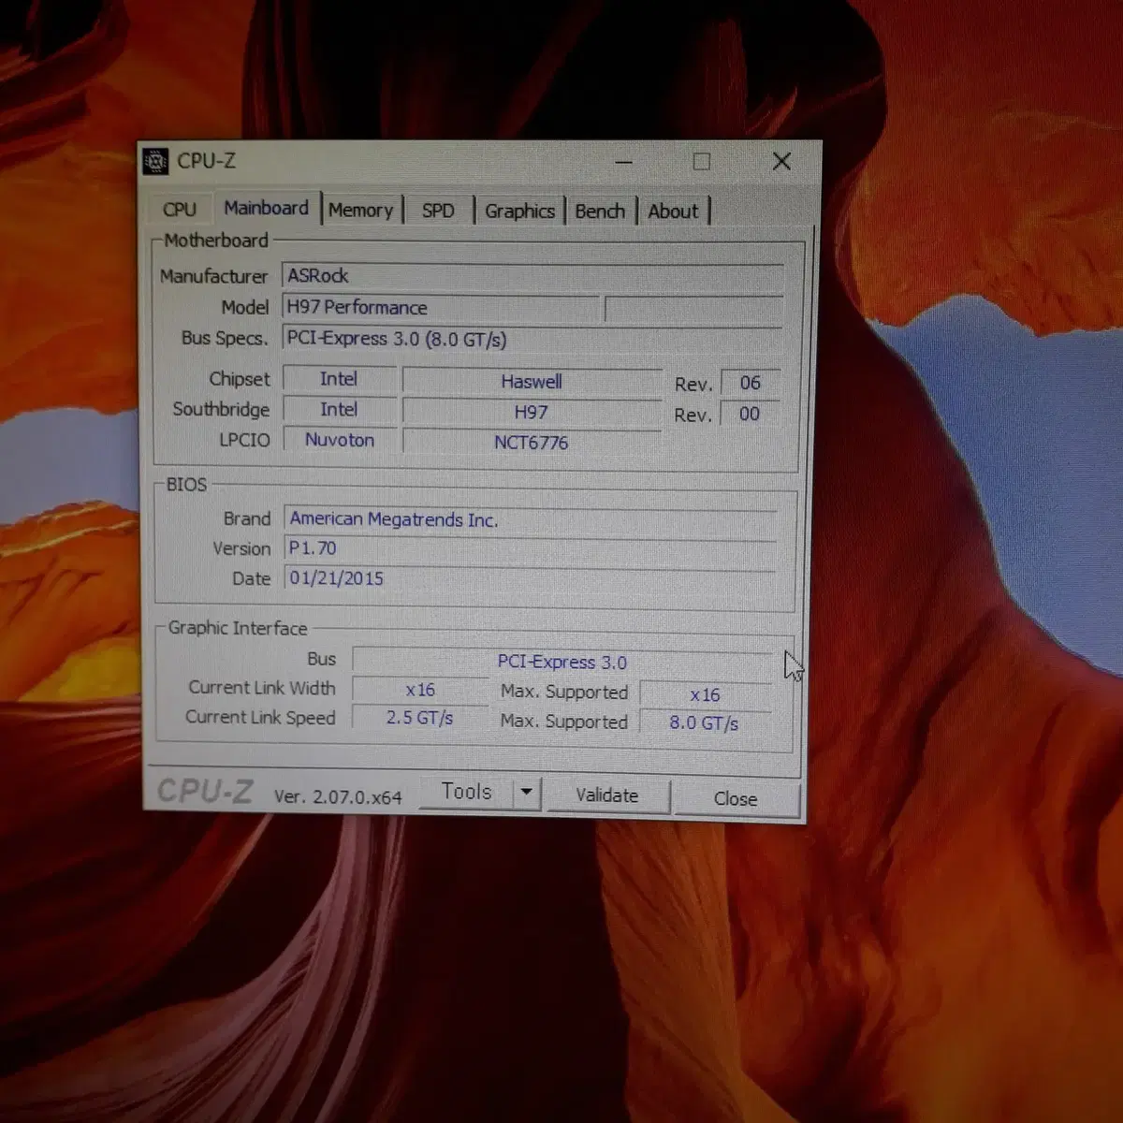Click the Nuvoton LPCIO value
This screenshot has height=1123, width=1123.
pyautogui.click(x=339, y=440)
